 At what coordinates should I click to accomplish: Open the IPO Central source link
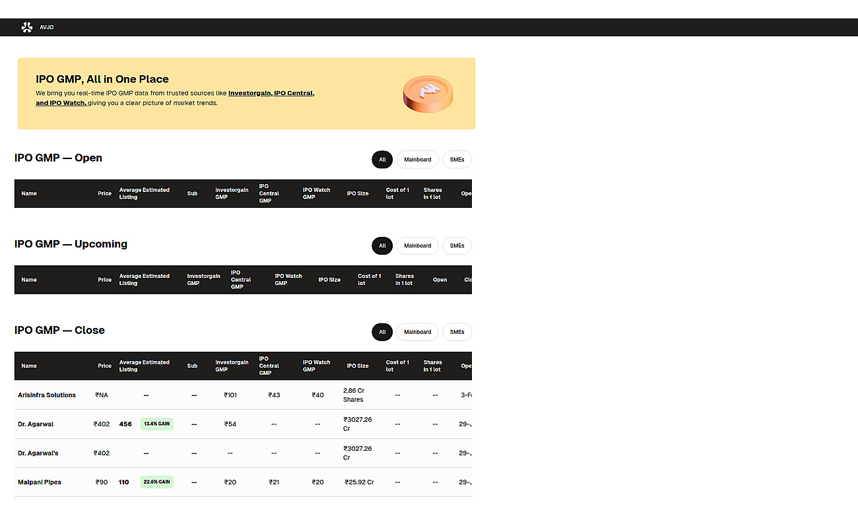pyautogui.click(x=294, y=93)
